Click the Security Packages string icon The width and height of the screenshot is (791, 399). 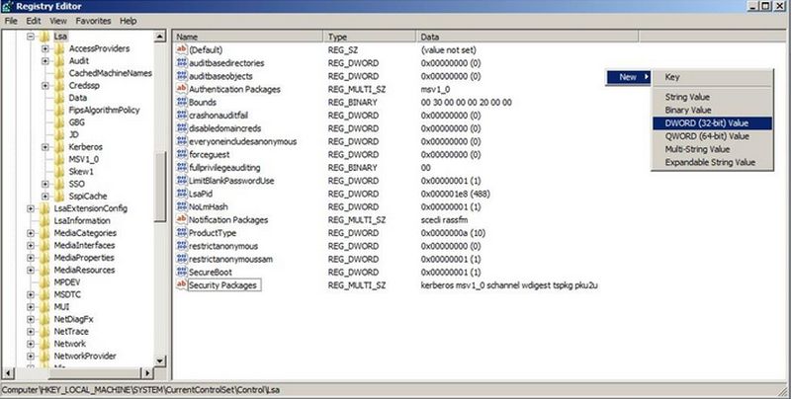182,285
